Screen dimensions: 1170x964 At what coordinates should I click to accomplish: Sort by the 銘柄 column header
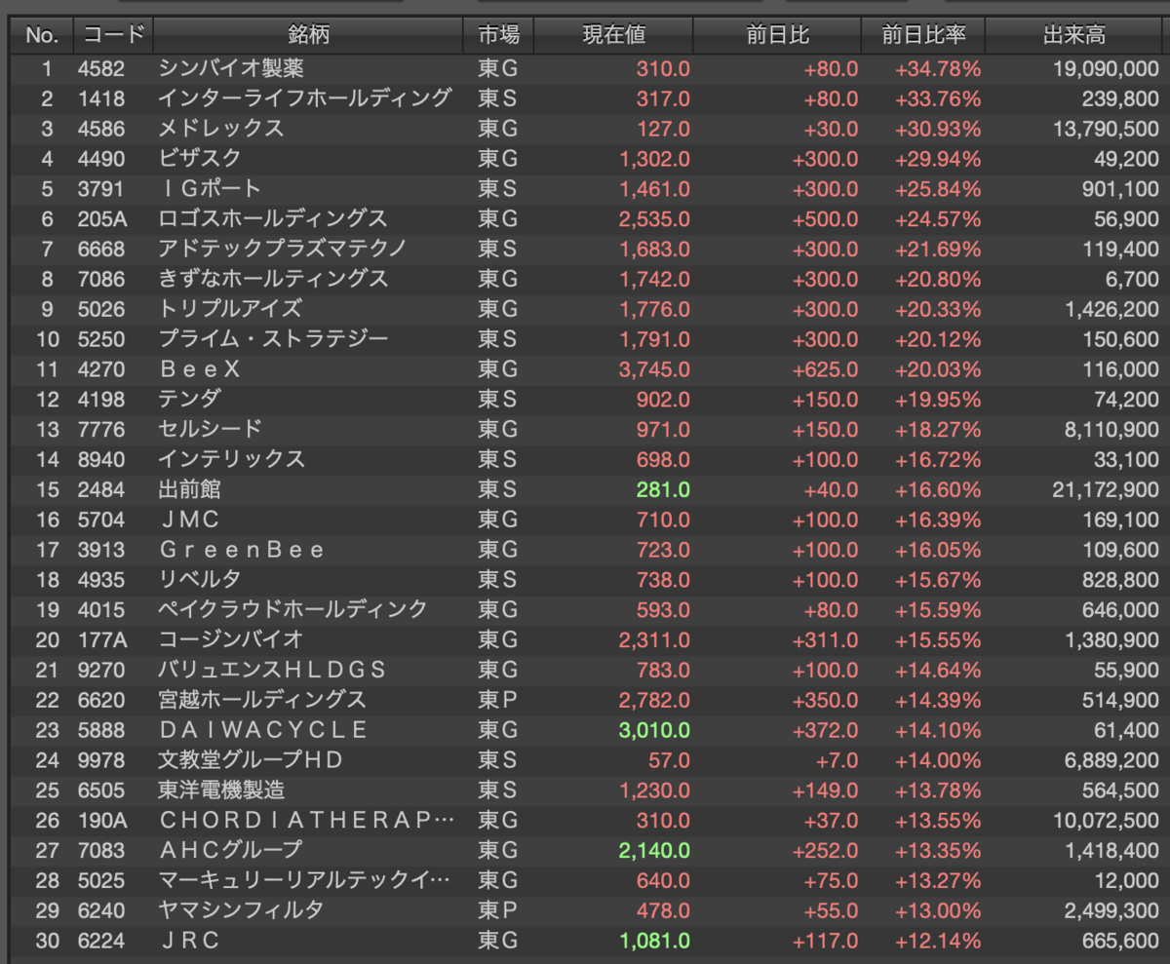point(308,36)
